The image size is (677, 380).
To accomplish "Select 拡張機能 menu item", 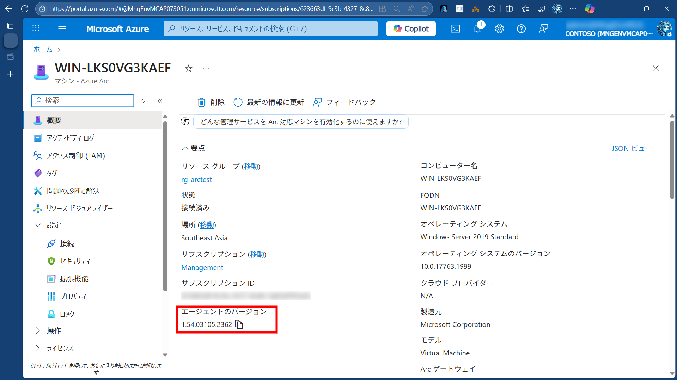I will coord(74,279).
